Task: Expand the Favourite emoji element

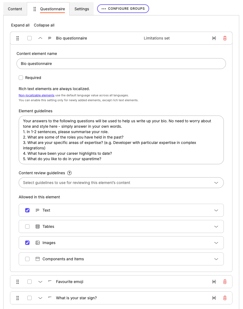Action: pos(40,282)
